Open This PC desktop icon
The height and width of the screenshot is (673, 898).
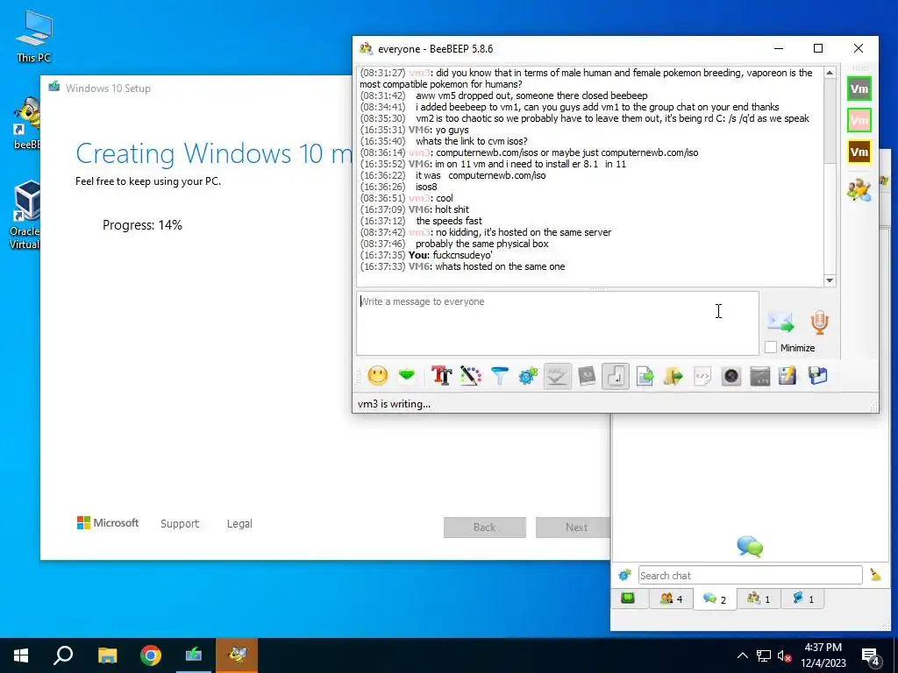(x=34, y=37)
